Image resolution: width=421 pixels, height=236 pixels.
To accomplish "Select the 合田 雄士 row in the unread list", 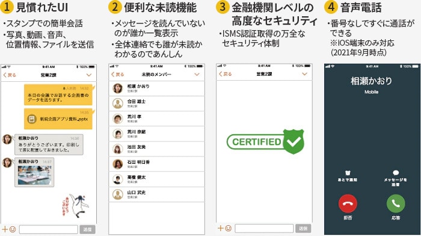I will (156, 104).
